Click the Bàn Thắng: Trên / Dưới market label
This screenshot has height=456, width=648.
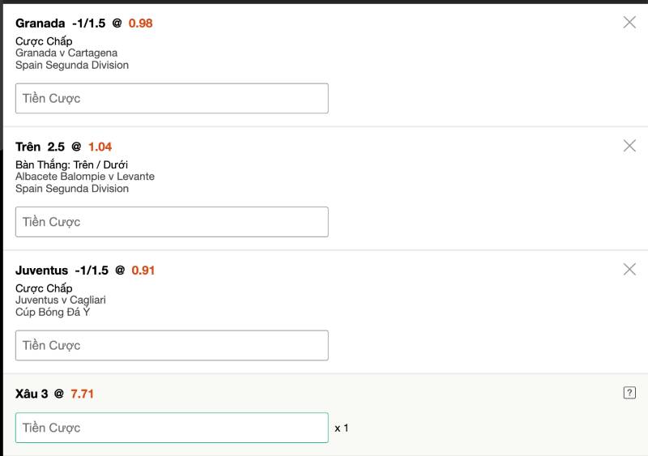click(x=71, y=165)
